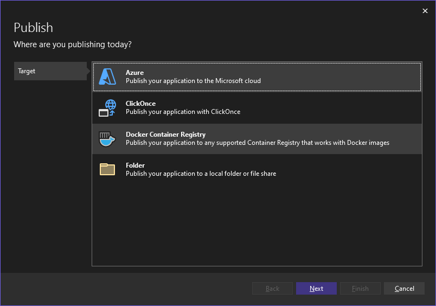This screenshot has height=306, width=436.
Task: Click the Docker whale icon
Action: tap(107, 139)
